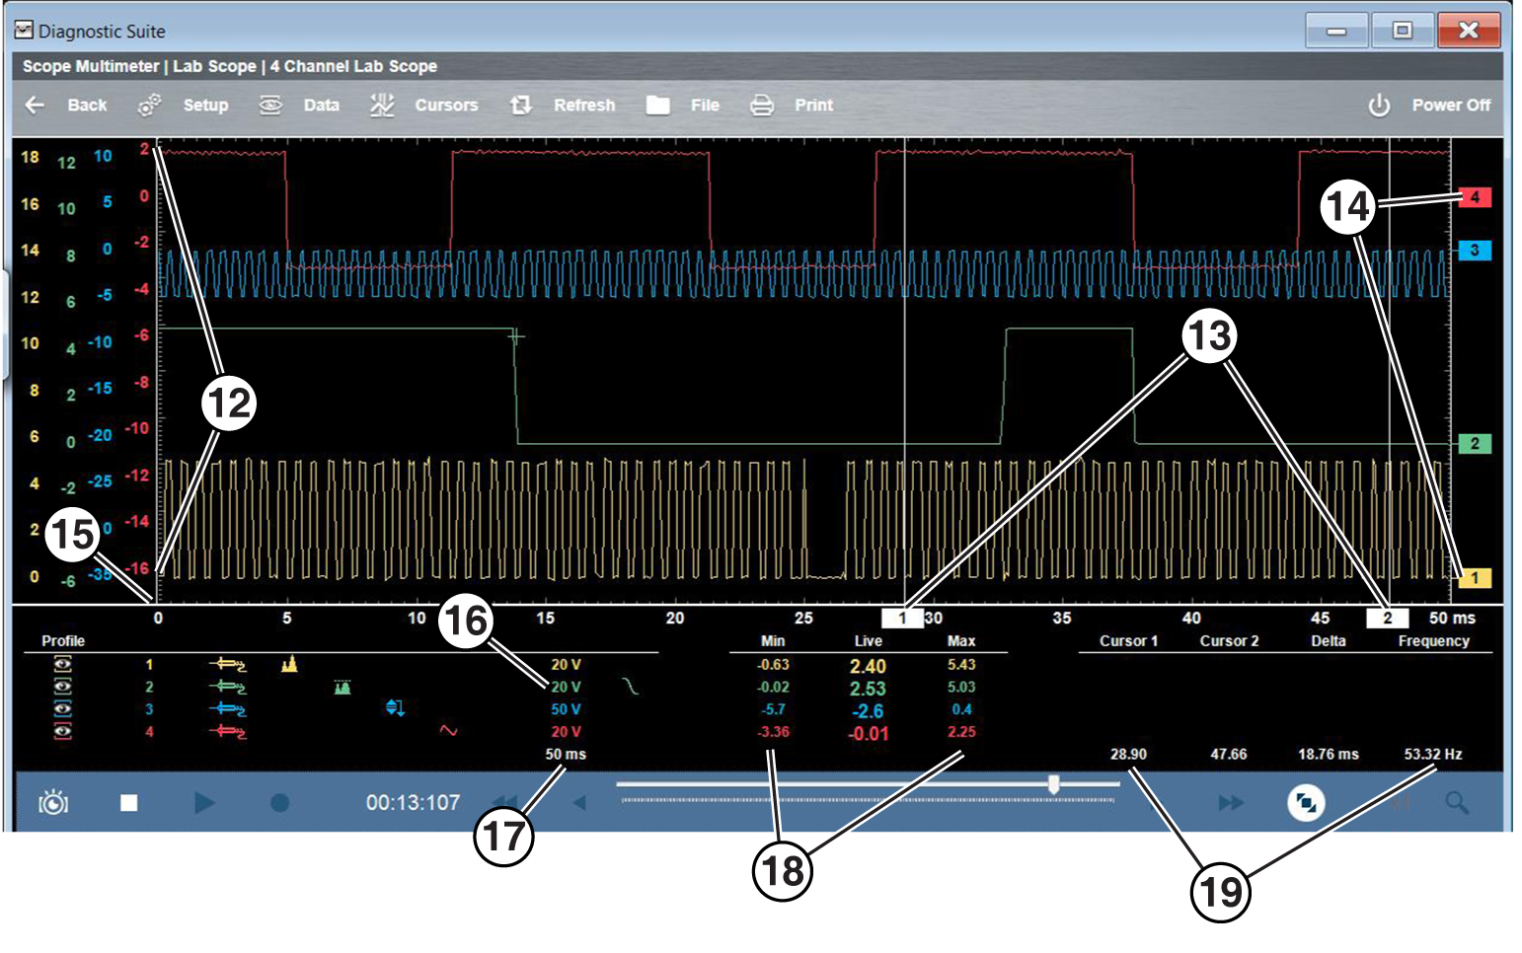The width and height of the screenshot is (1522, 953).
Task: Open channel 3 probe settings icon
Action: (x=227, y=709)
